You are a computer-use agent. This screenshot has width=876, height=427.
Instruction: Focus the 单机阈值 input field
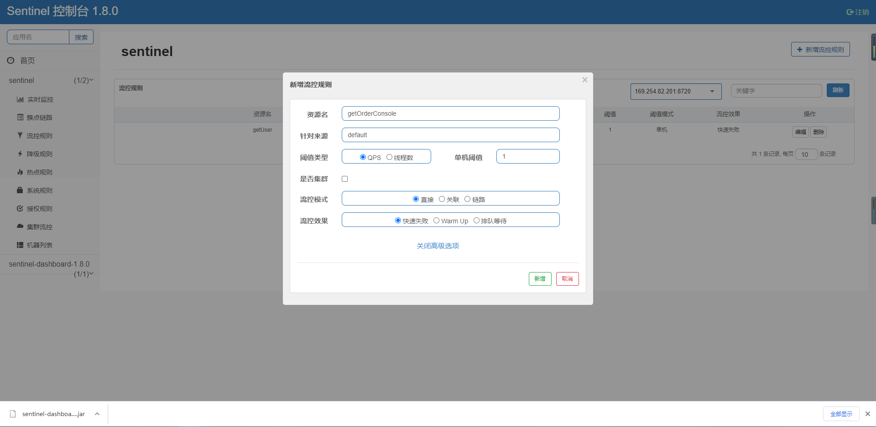pos(528,156)
